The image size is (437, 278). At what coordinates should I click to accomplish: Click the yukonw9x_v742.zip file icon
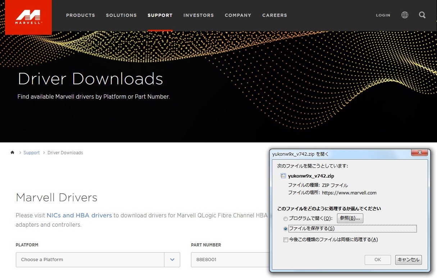[283, 176]
